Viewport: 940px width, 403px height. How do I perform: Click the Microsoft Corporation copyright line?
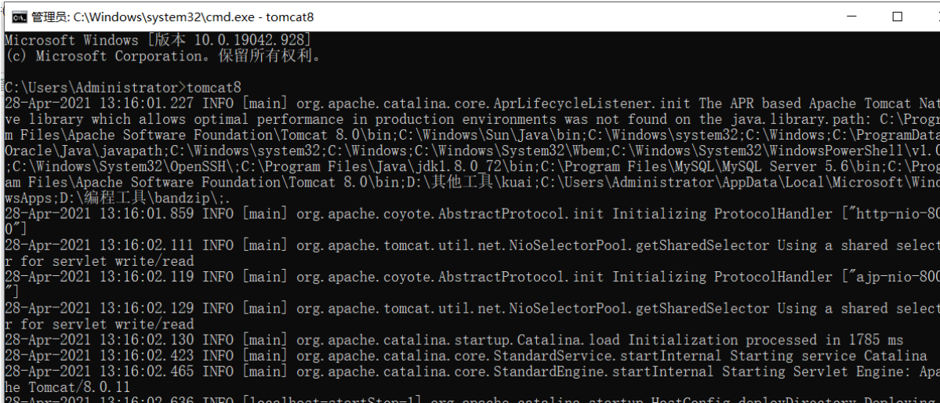pyautogui.click(x=163, y=56)
